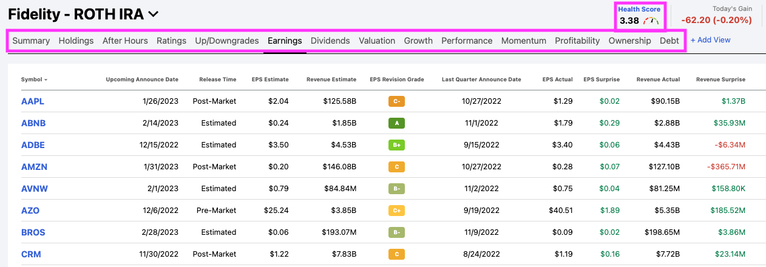This screenshot has height=267, width=766.
Task: Click AZO's C+ revision grade badge
Action: [x=396, y=211]
